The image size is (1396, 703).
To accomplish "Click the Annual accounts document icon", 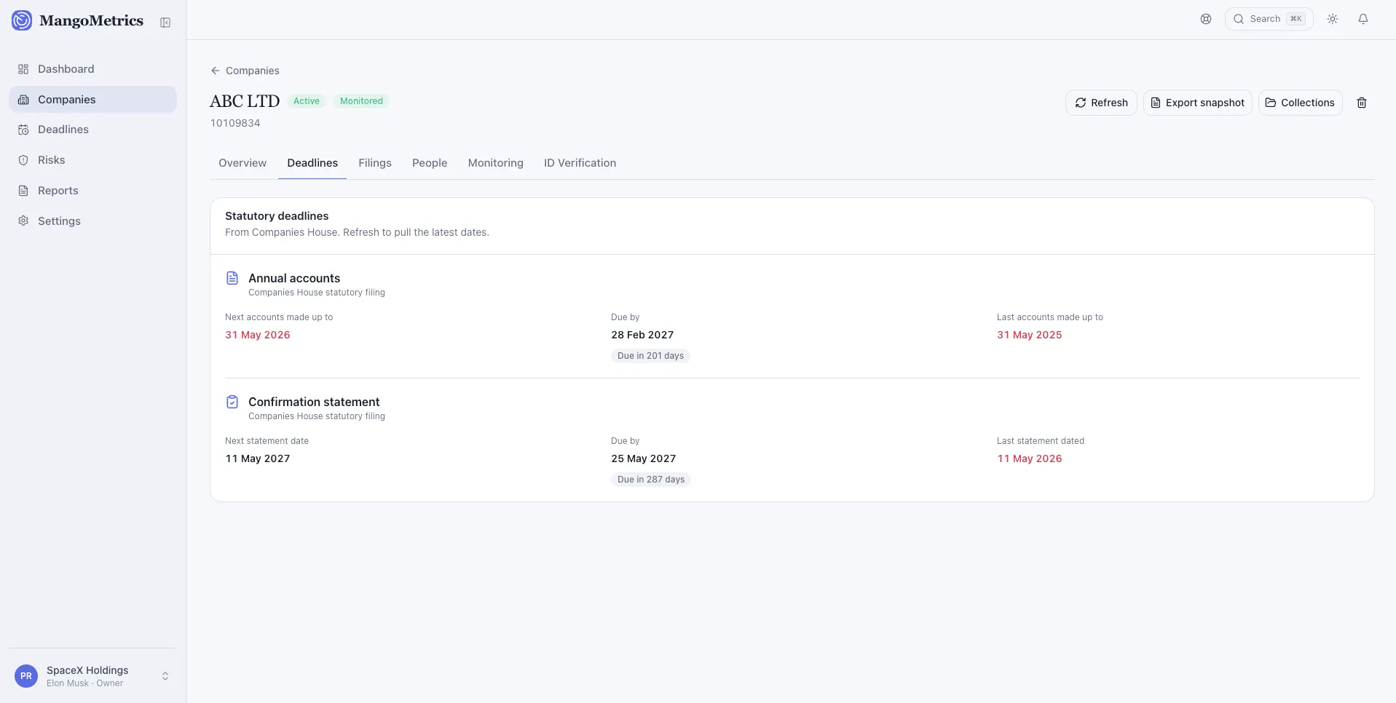I will tap(232, 278).
